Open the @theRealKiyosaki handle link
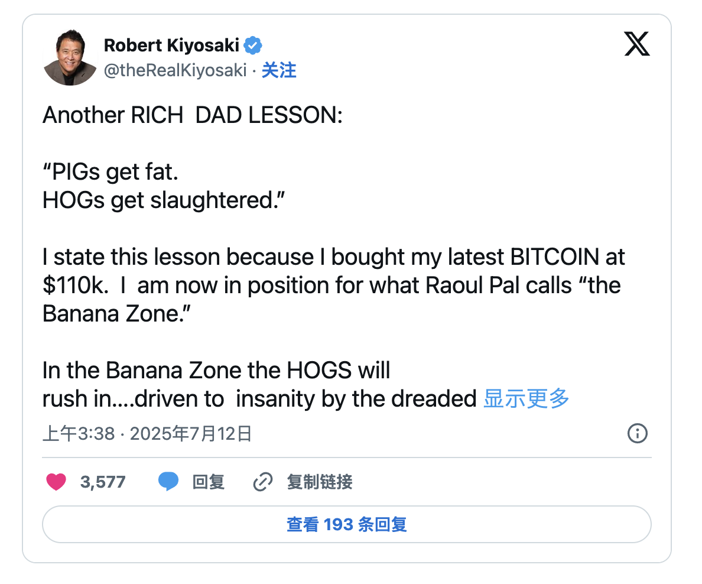 coord(175,70)
